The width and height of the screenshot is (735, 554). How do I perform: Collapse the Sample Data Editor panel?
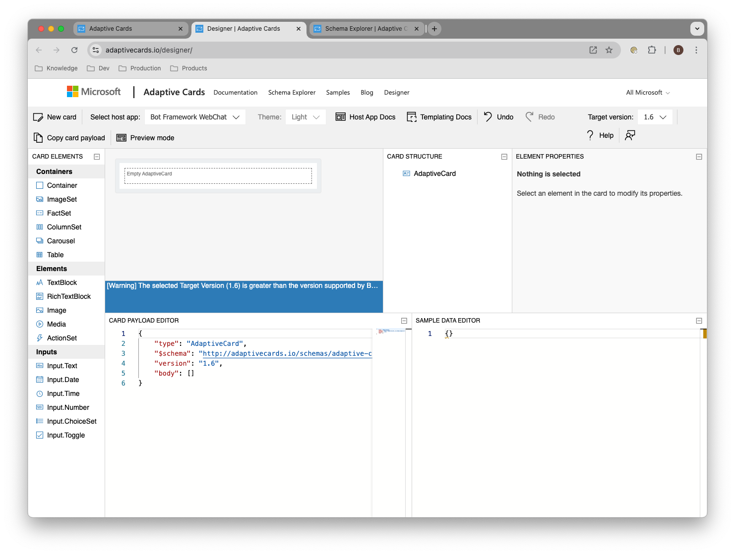[x=699, y=321]
